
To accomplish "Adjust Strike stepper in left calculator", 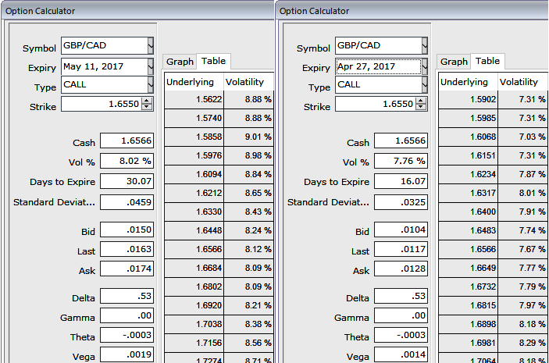I will pyautogui.click(x=147, y=104).
